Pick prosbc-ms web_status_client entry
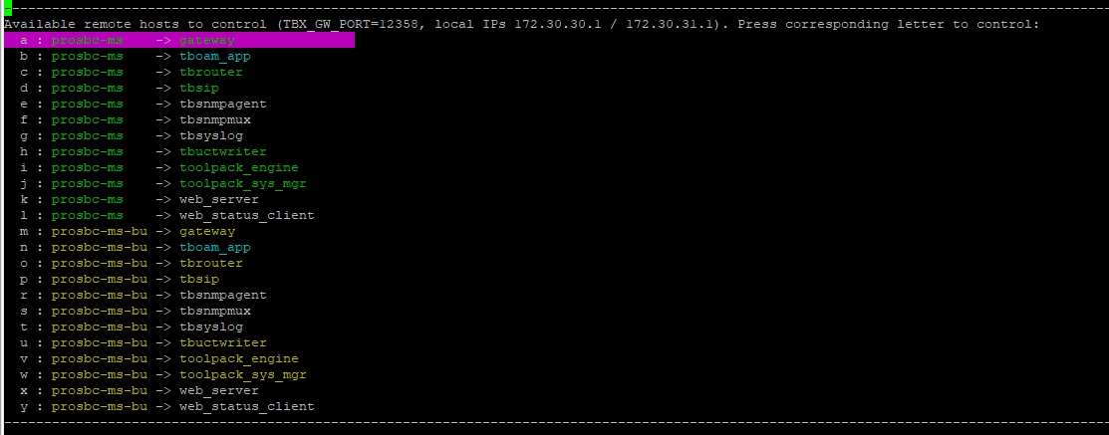1109x435 pixels. tap(167, 215)
